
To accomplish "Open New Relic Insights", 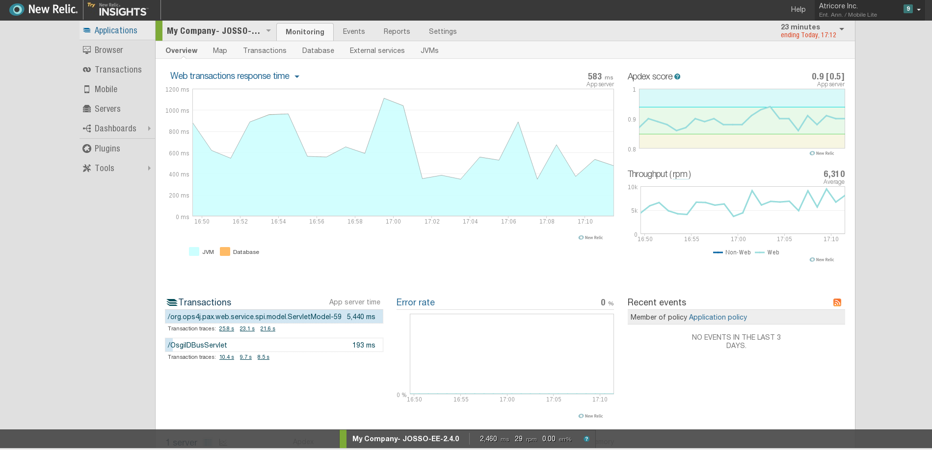I will pos(118,9).
